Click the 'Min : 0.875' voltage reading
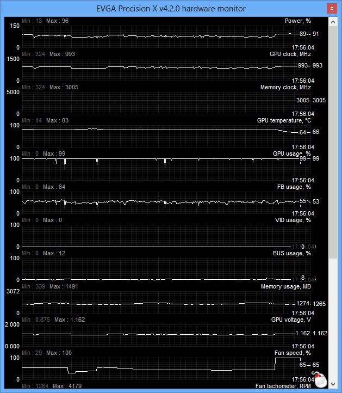The width and height of the screenshot is (342, 393). coord(36,320)
